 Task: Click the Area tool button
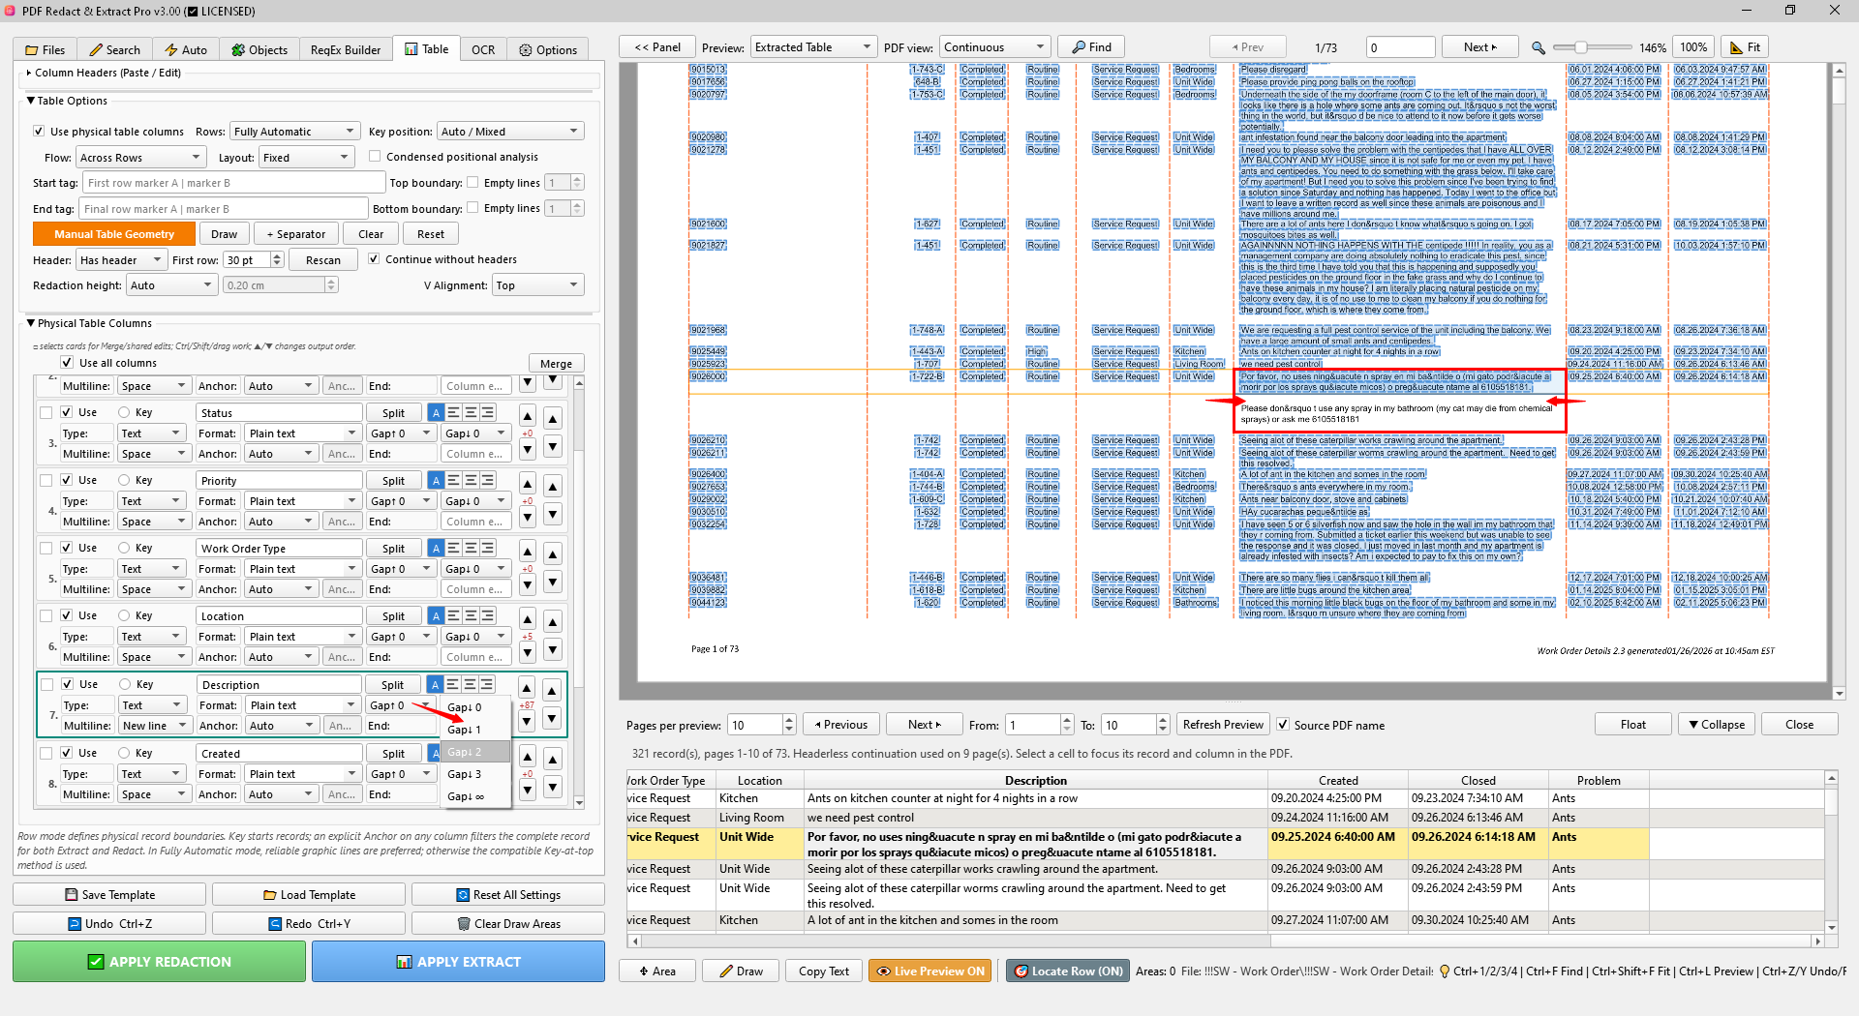657,971
